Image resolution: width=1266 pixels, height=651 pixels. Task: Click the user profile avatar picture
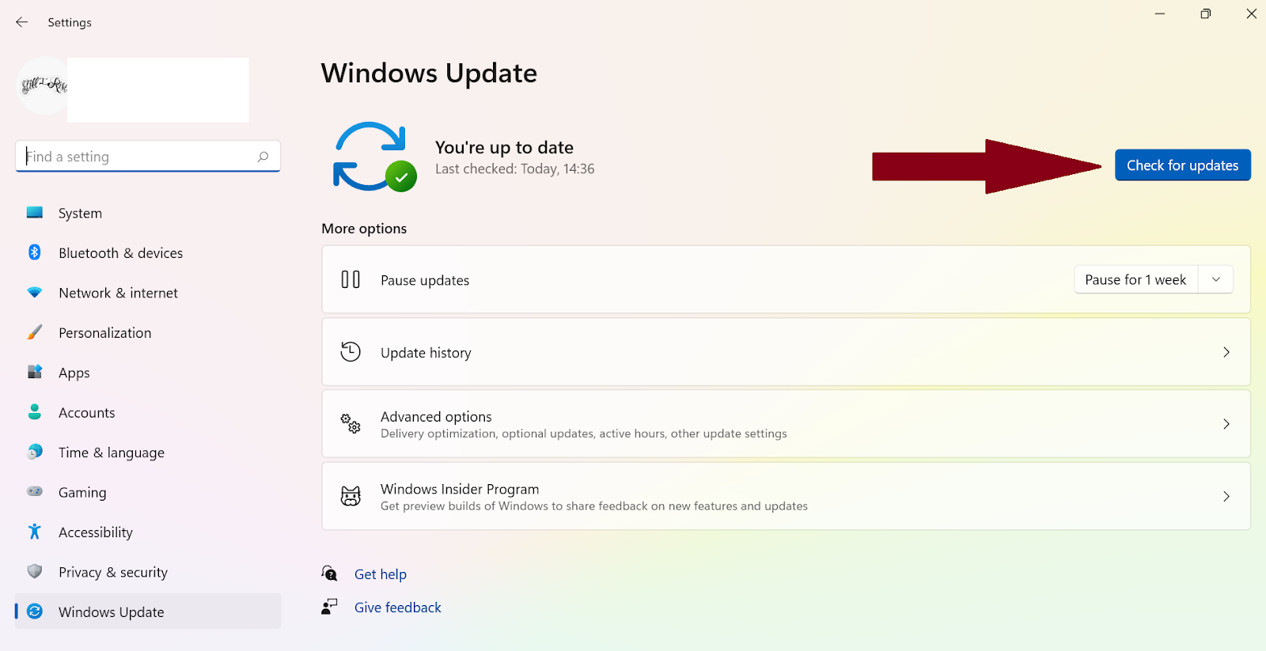pyautogui.click(x=43, y=86)
